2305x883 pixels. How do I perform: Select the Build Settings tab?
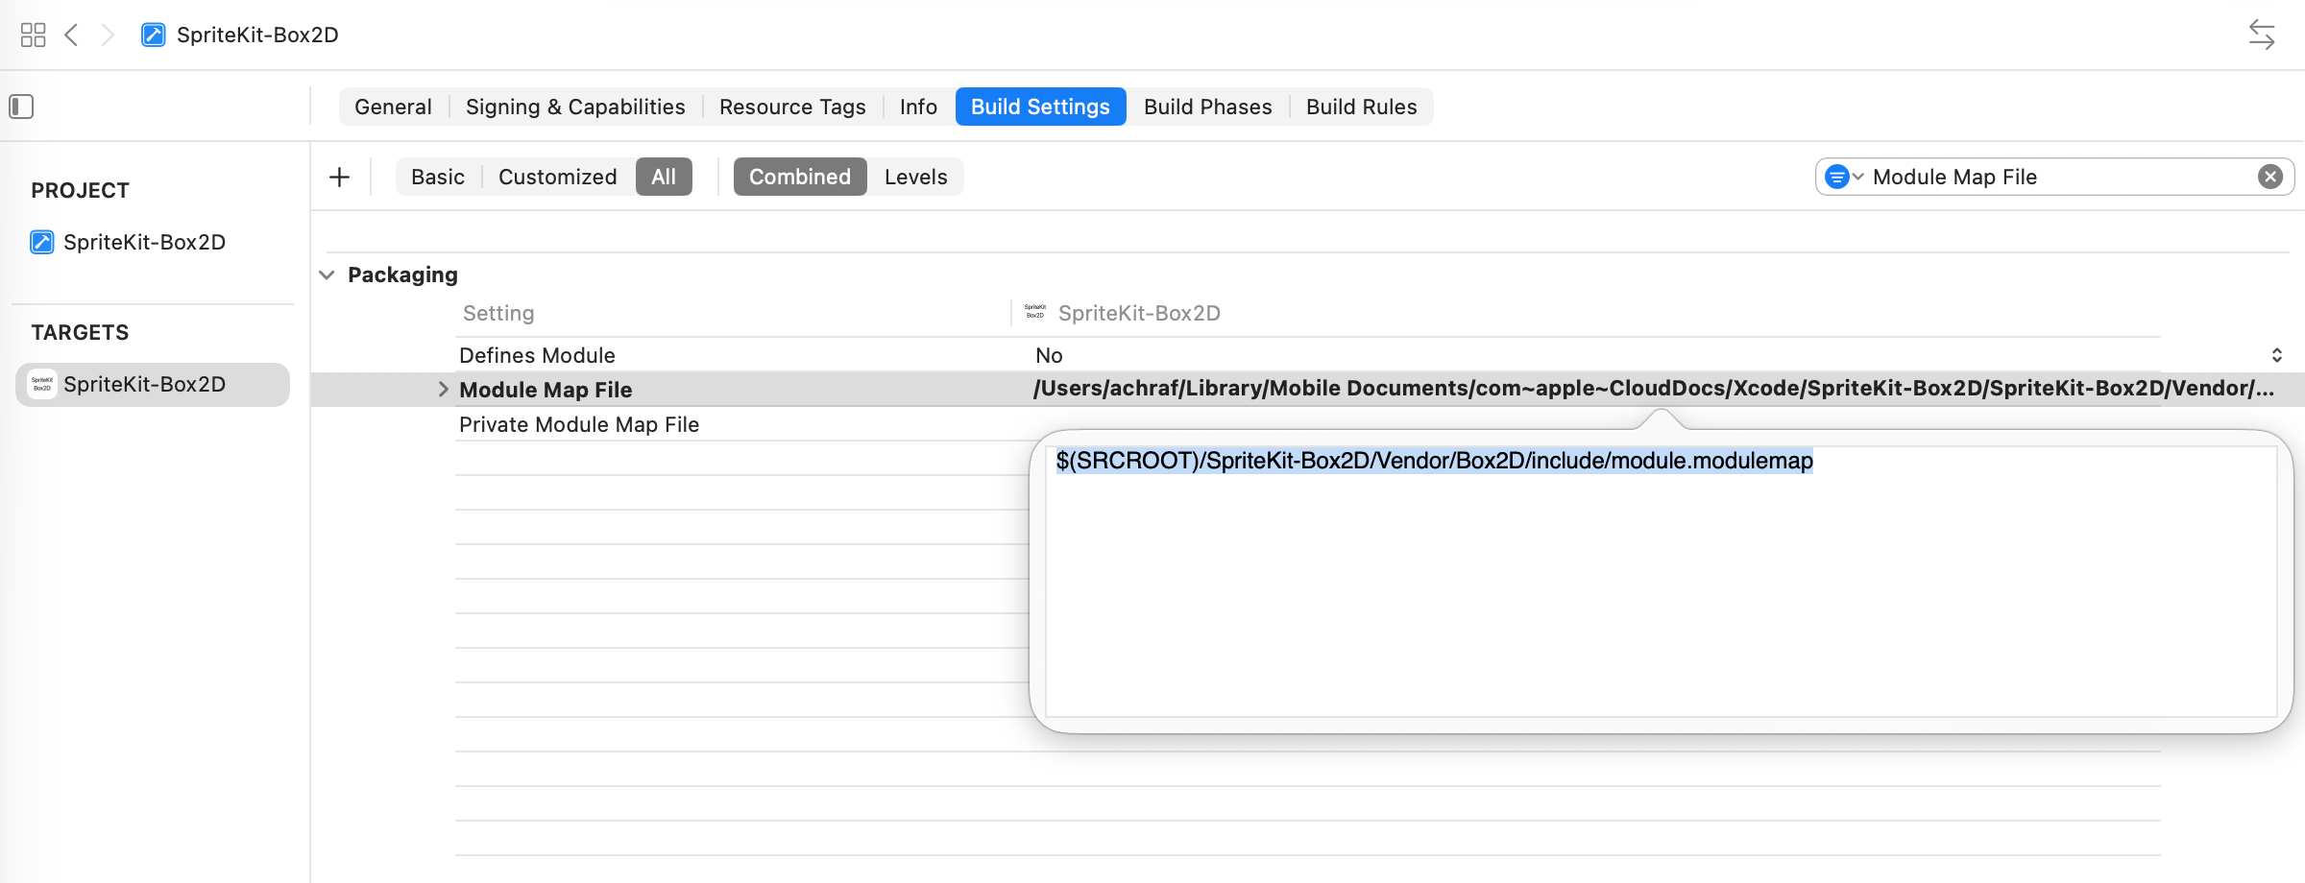tap(1040, 107)
